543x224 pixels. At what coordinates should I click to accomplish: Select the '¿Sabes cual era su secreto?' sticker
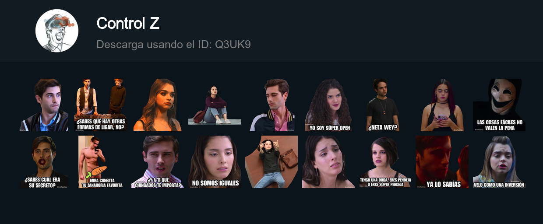(x=44, y=162)
